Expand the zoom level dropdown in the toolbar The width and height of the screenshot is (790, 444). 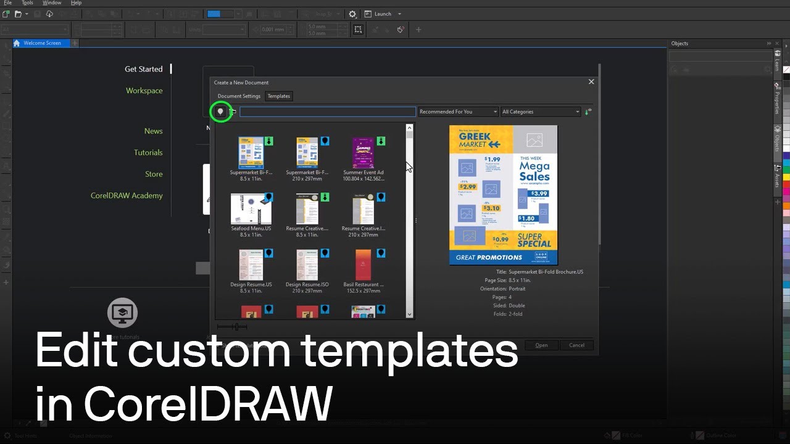click(x=238, y=14)
